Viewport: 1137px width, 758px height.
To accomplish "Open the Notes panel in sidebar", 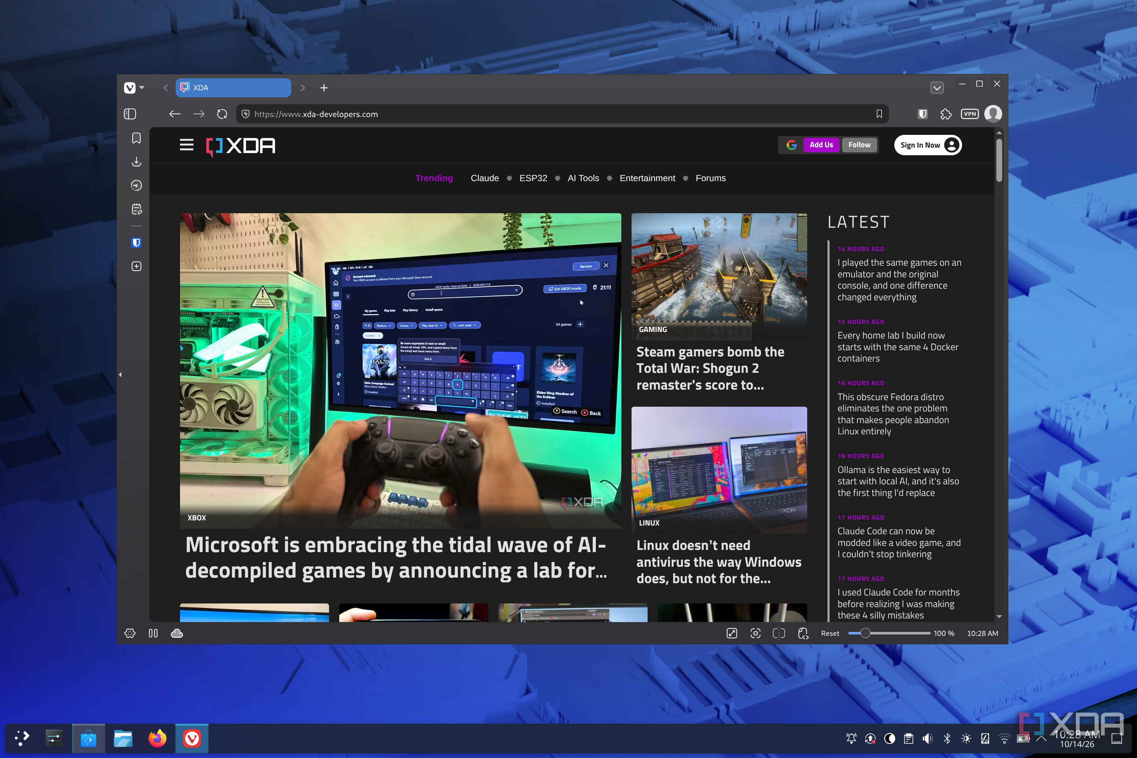I will point(136,209).
